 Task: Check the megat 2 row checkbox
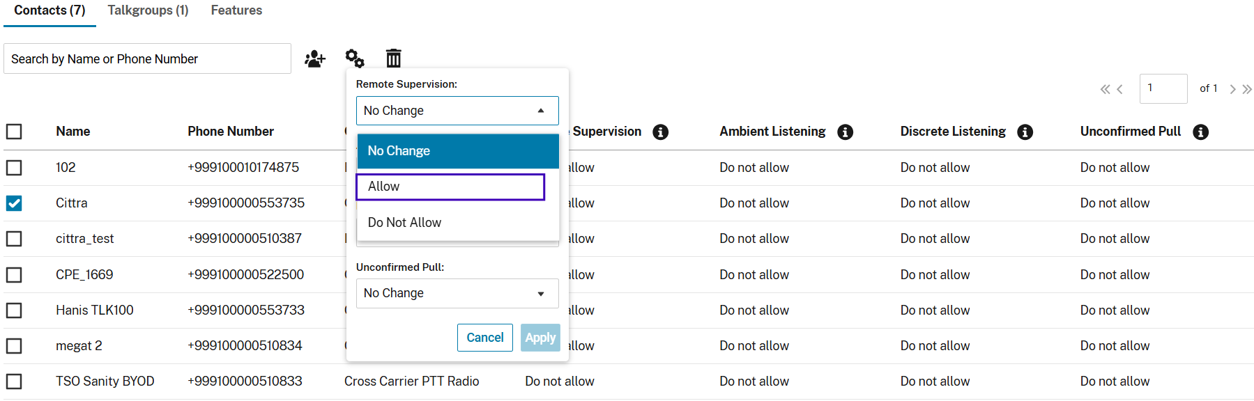pos(14,346)
